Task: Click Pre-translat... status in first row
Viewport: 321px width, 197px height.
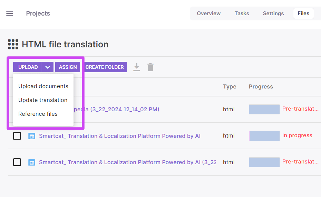Action: pyautogui.click(x=300, y=109)
